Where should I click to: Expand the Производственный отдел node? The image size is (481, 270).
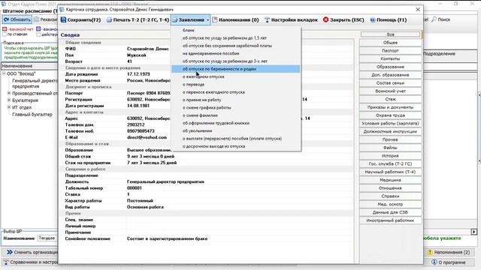(x=9, y=93)
